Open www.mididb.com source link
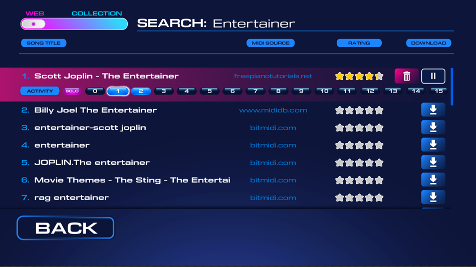 [x=273, y=110]
